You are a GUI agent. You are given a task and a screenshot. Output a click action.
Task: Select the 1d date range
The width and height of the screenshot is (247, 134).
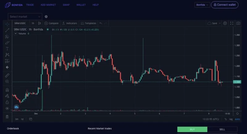coord(22,119)
